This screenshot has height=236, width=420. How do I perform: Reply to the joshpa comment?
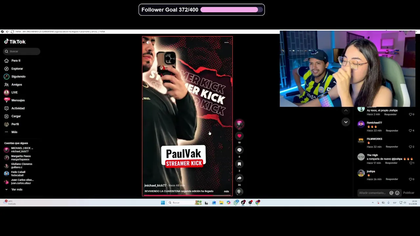click(392, 179)
